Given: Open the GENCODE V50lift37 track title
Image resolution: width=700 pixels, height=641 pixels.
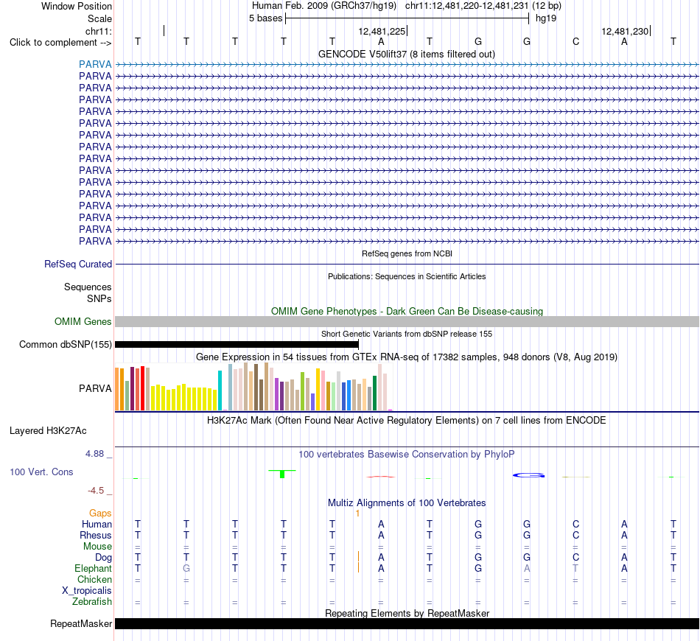Looking at the screenshot, I should tap(406, 54).
